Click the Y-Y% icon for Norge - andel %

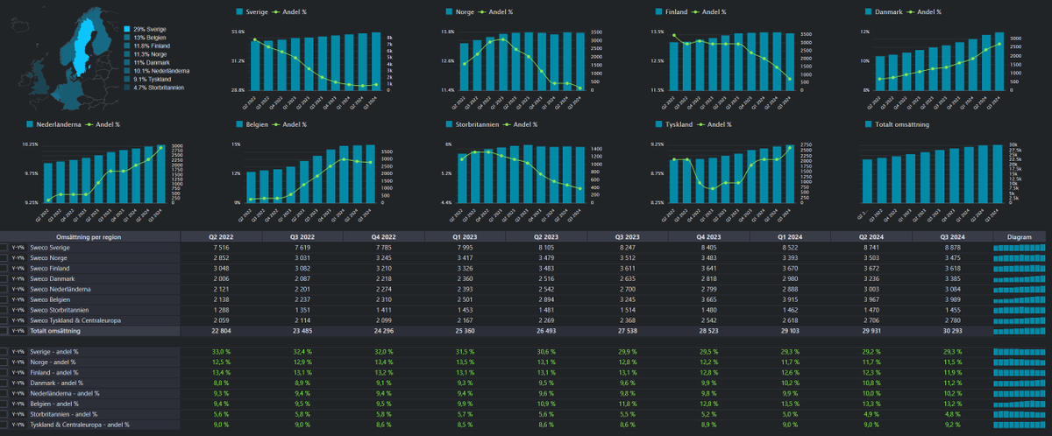[x=18, y=362]
